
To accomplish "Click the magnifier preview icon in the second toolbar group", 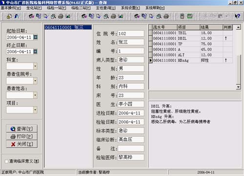I will (x=53, y=16).
